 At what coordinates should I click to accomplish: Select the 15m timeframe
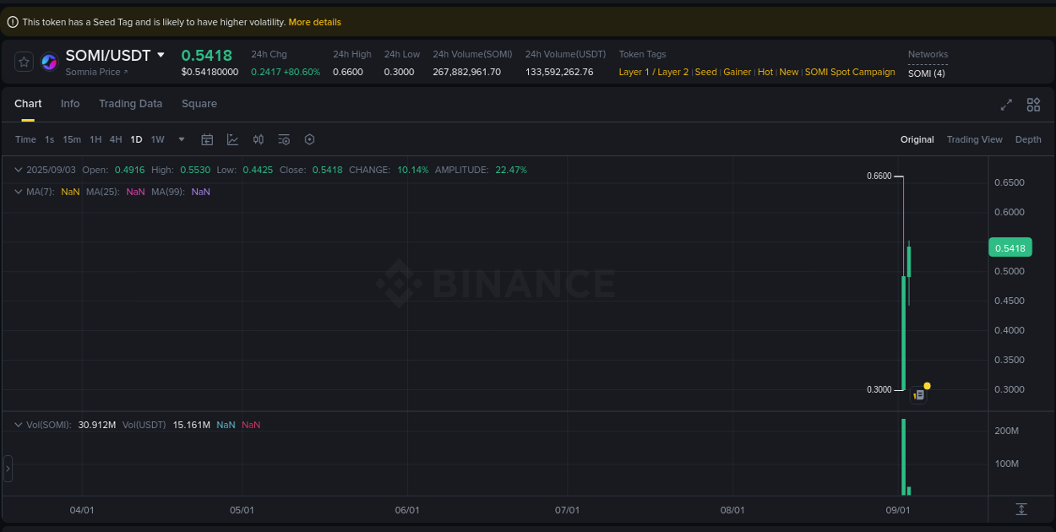click(72, 139)
